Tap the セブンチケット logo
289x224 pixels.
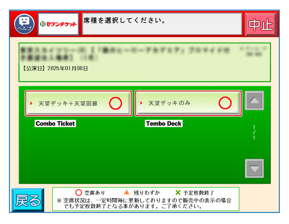point(58,24)
